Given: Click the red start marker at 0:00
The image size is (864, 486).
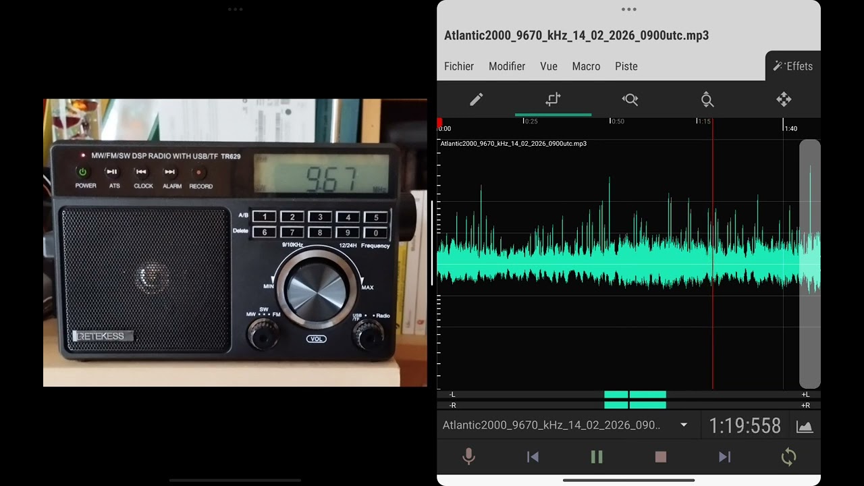Looking at the screenshot, I should [x=440, y=122].
